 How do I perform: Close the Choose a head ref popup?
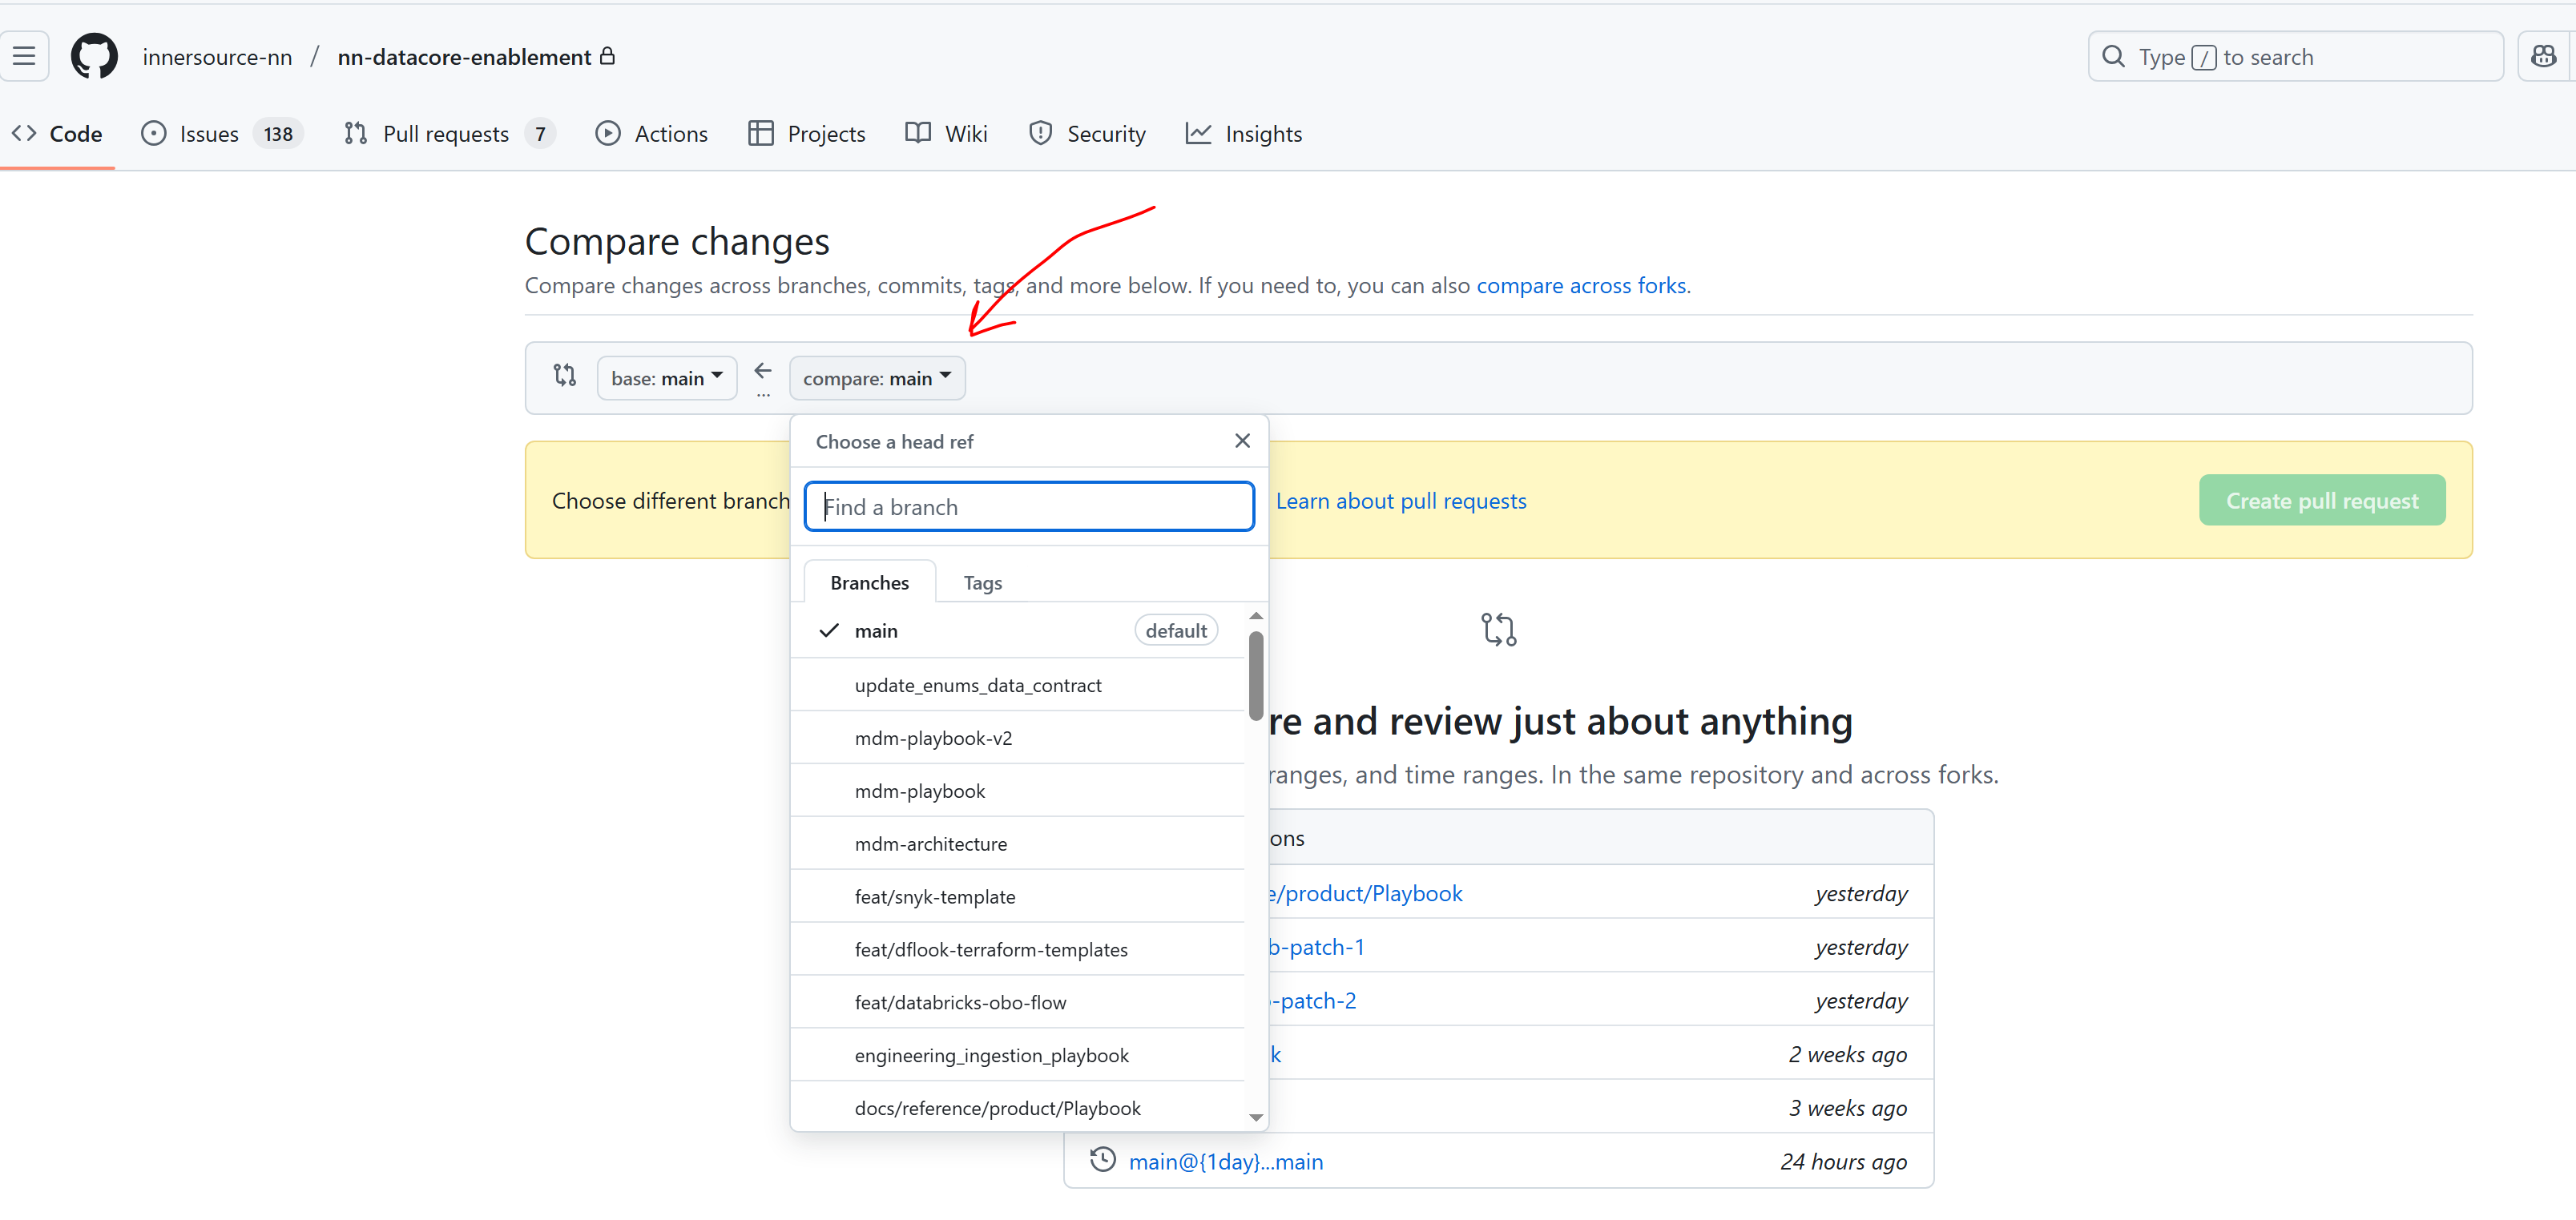click(x=1242, y=441)
